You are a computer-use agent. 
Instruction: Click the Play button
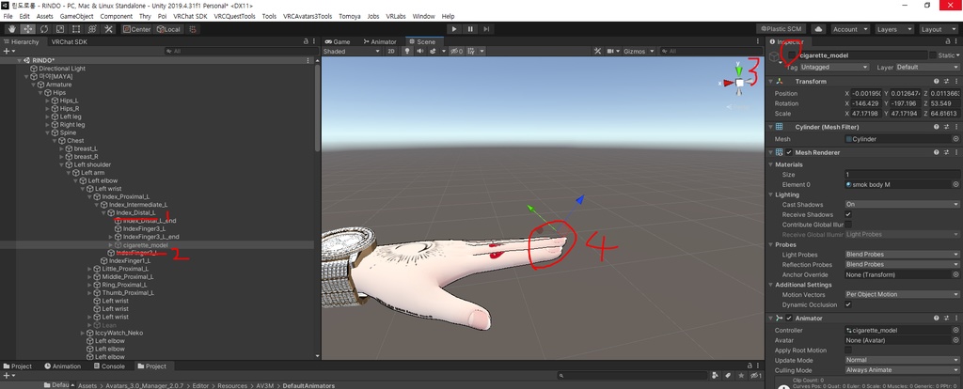(454, 29)
